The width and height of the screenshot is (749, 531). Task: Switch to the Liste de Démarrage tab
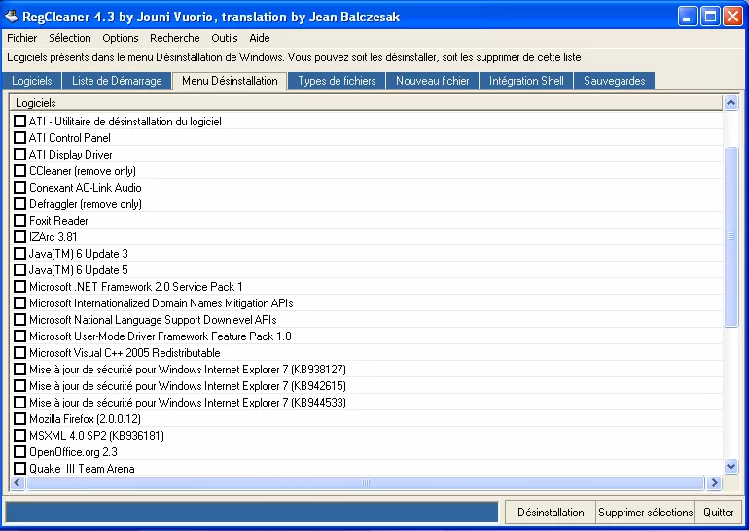[x=117, y=81]
